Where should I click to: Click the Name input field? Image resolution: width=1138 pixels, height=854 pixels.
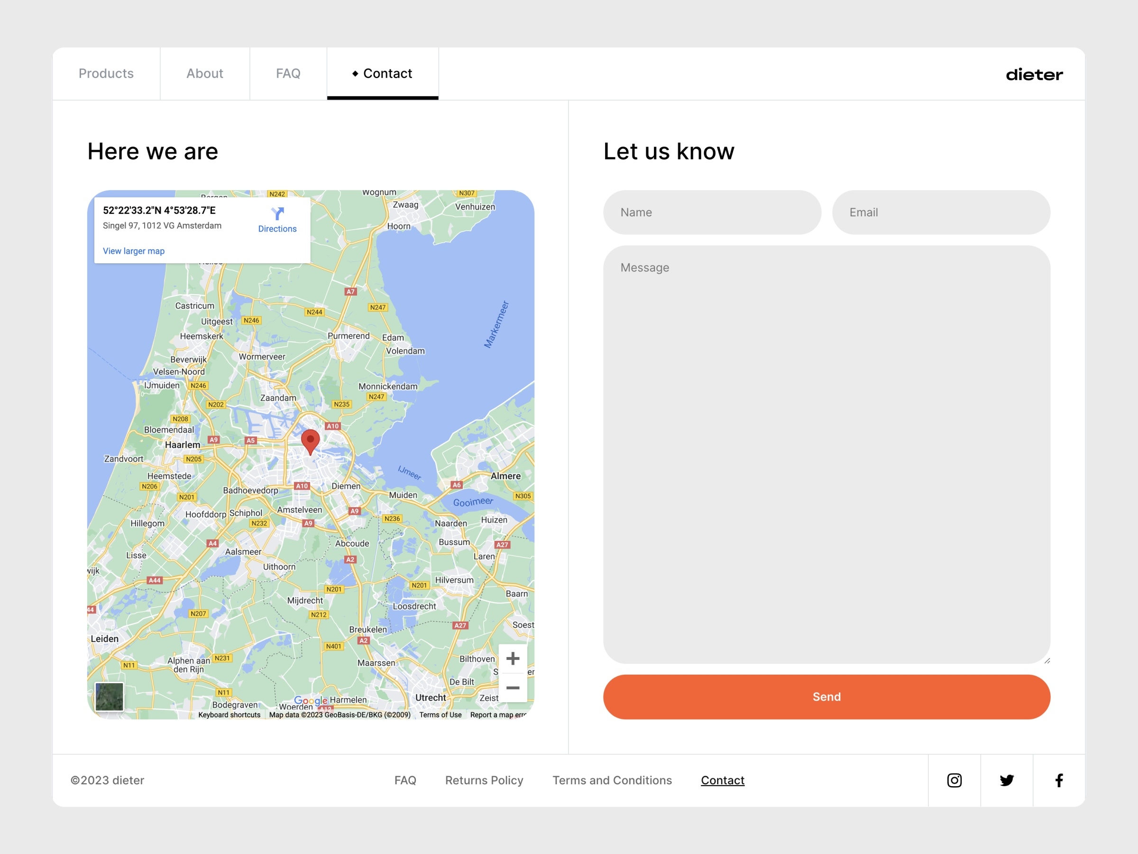point(711,212)
